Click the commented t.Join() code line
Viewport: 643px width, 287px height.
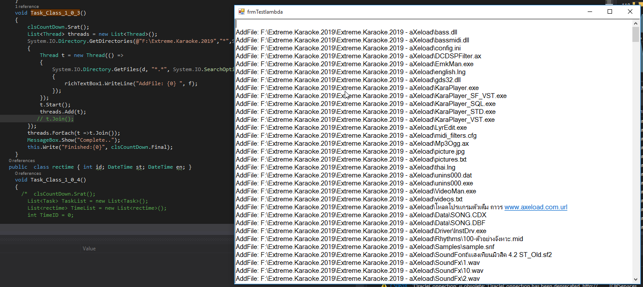coord(55,119)
